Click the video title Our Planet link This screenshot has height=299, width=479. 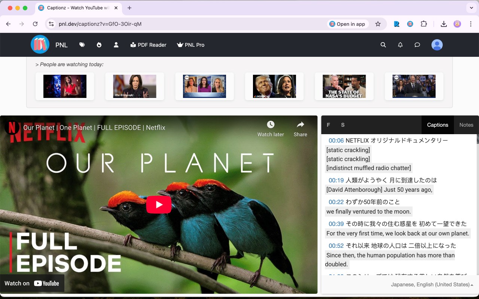coord(94,127)
